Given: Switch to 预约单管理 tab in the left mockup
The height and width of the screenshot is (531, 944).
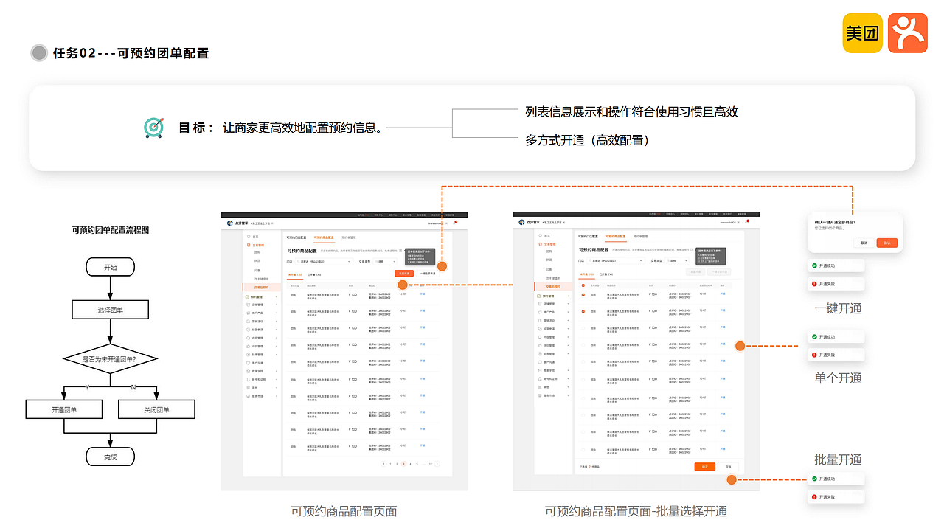Looking at the screenshot, I should coord(349,237).
